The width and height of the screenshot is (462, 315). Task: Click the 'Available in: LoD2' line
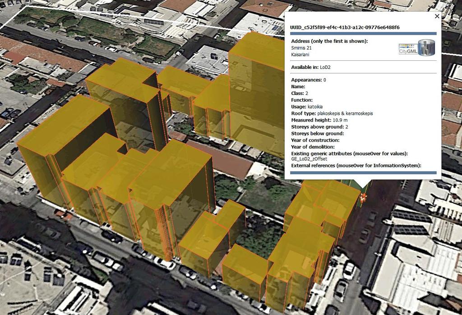[x=311, y=67]
